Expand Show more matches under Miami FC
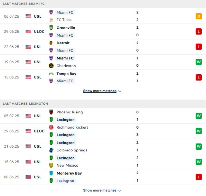This screenshot has width=206, height=196. pos(100,91)
